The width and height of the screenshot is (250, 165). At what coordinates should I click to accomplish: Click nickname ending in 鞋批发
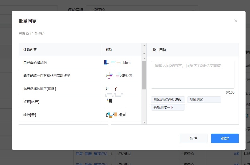[x=119, y=76]
